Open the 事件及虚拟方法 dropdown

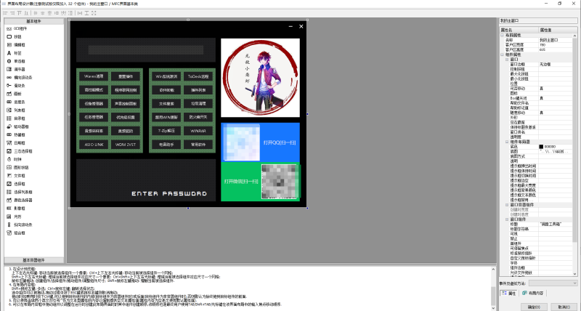click(553, 283)
